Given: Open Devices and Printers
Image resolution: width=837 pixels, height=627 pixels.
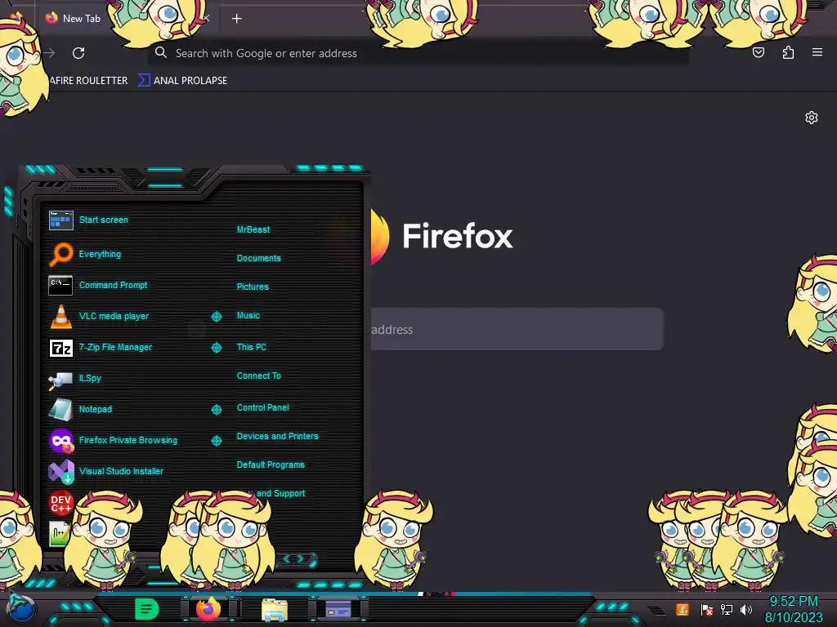Looking at the screenshot, I should pos(277,436).
